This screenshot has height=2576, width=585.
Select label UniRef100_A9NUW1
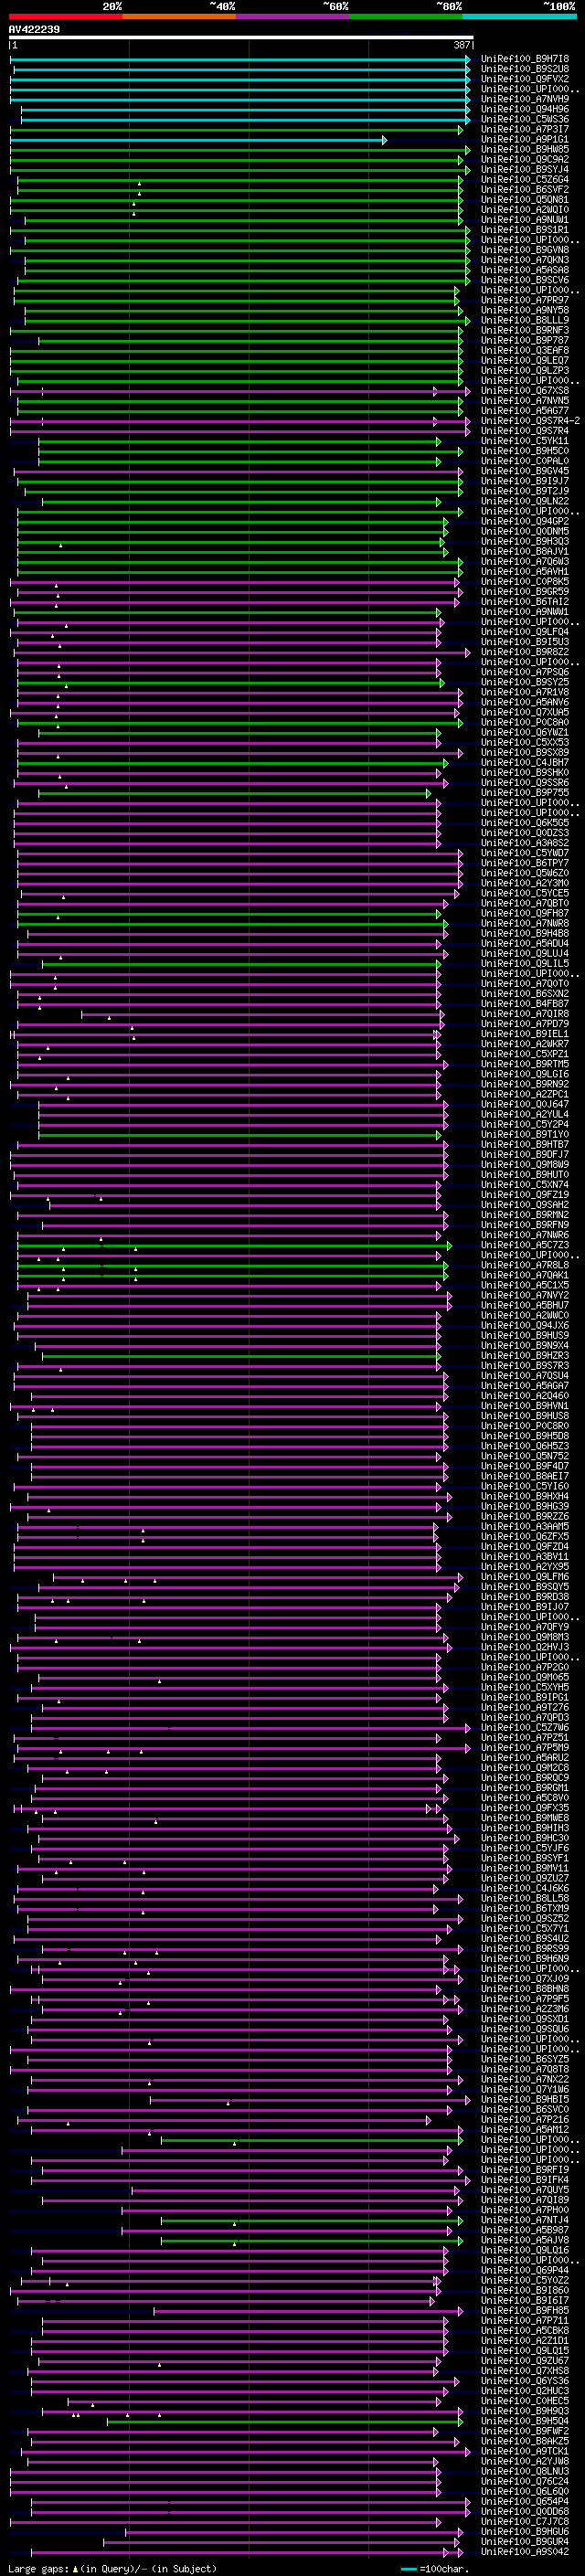pos(525,220)
